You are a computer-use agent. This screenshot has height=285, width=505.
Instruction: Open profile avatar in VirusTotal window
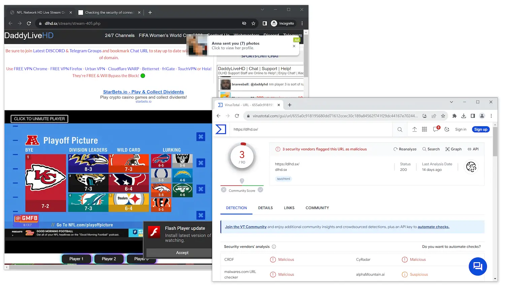pyautogui.click(x=482, y=116)
